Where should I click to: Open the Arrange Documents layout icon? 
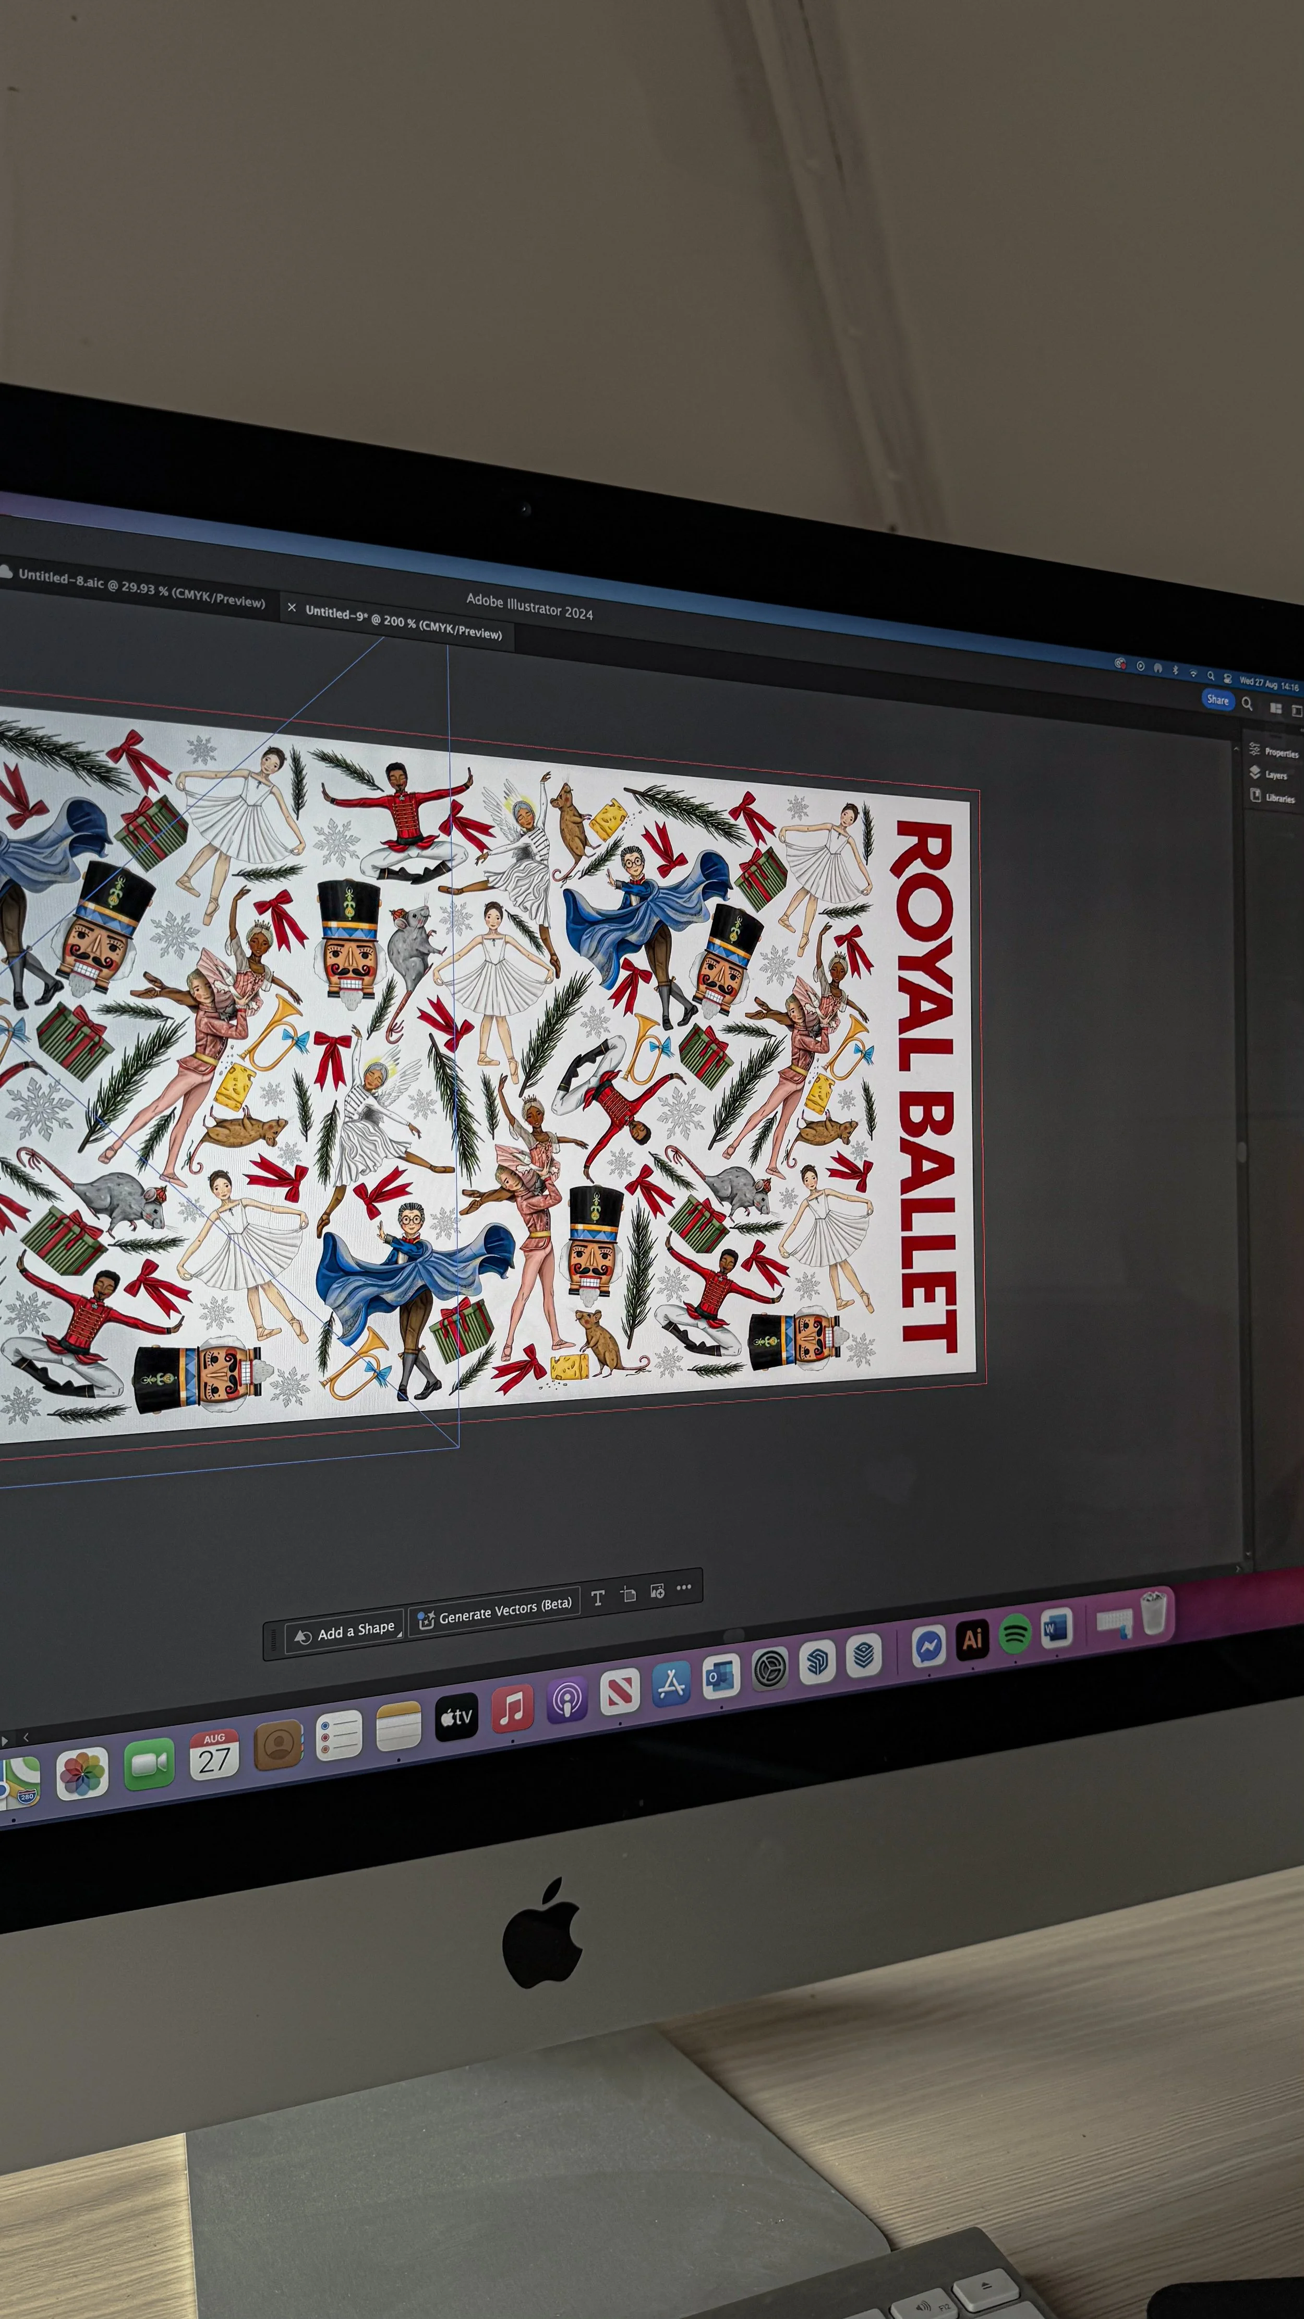tap(1275, 708)
